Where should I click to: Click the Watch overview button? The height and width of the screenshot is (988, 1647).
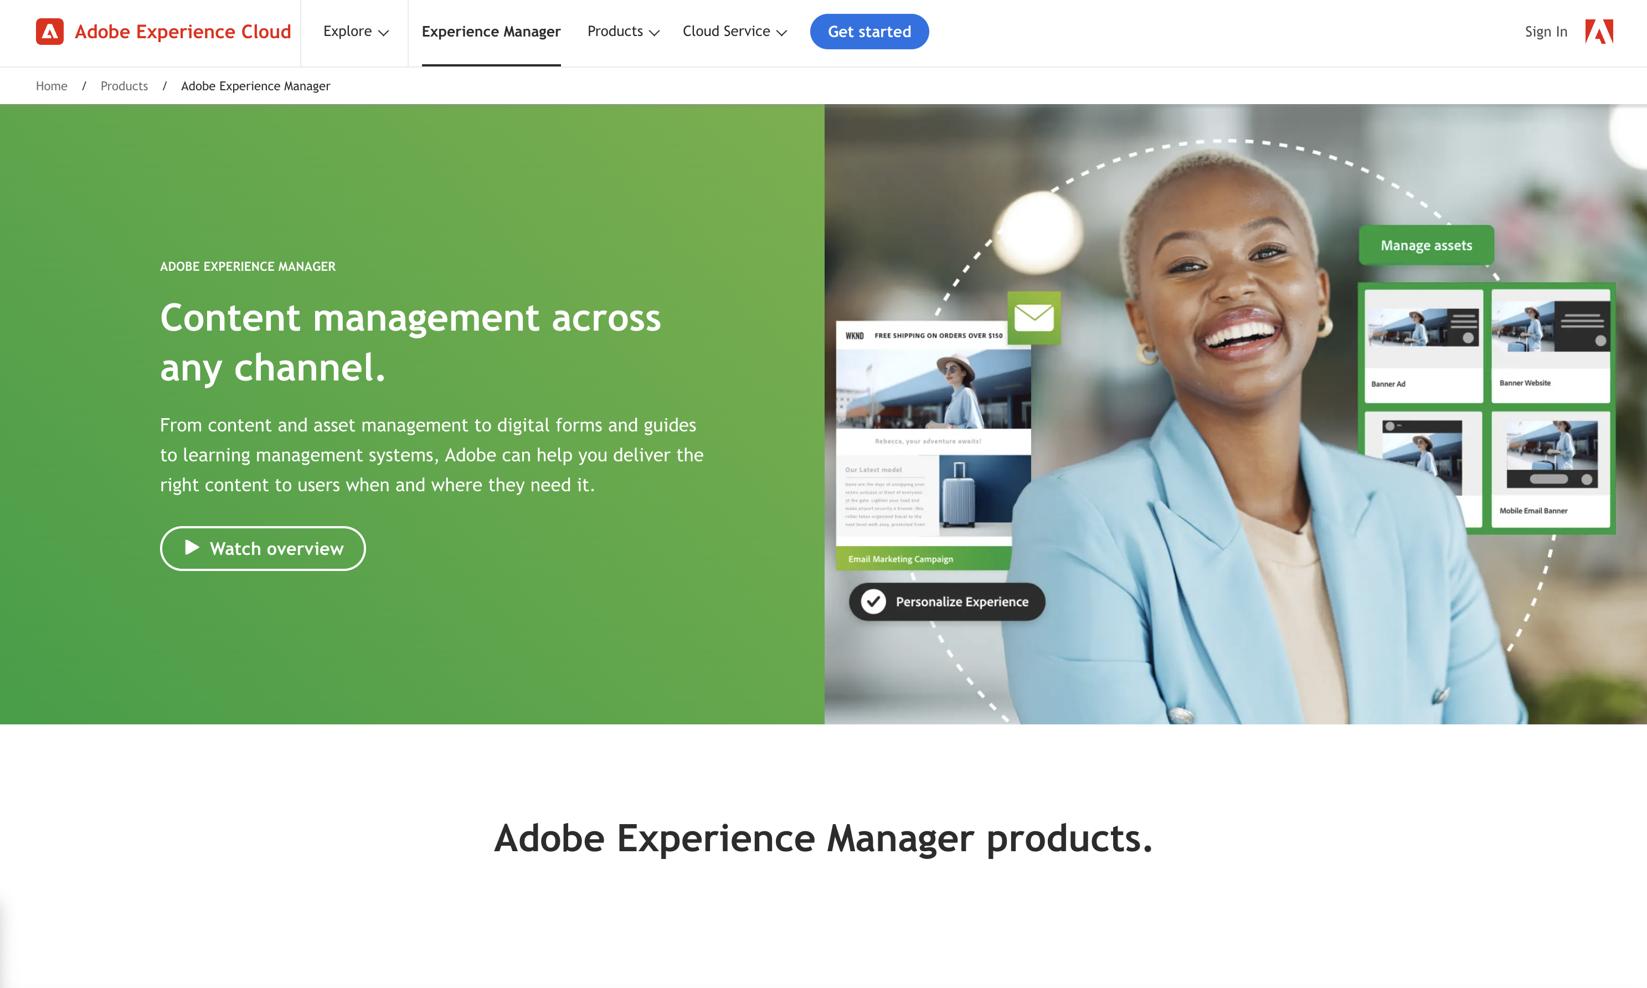(264, 547)
